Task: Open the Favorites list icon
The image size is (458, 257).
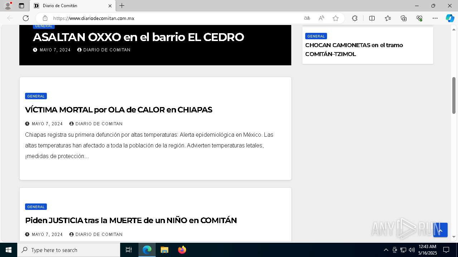Action: (388, 18)
